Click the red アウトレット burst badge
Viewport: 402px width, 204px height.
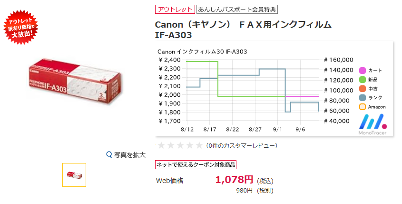click(21, 27)
